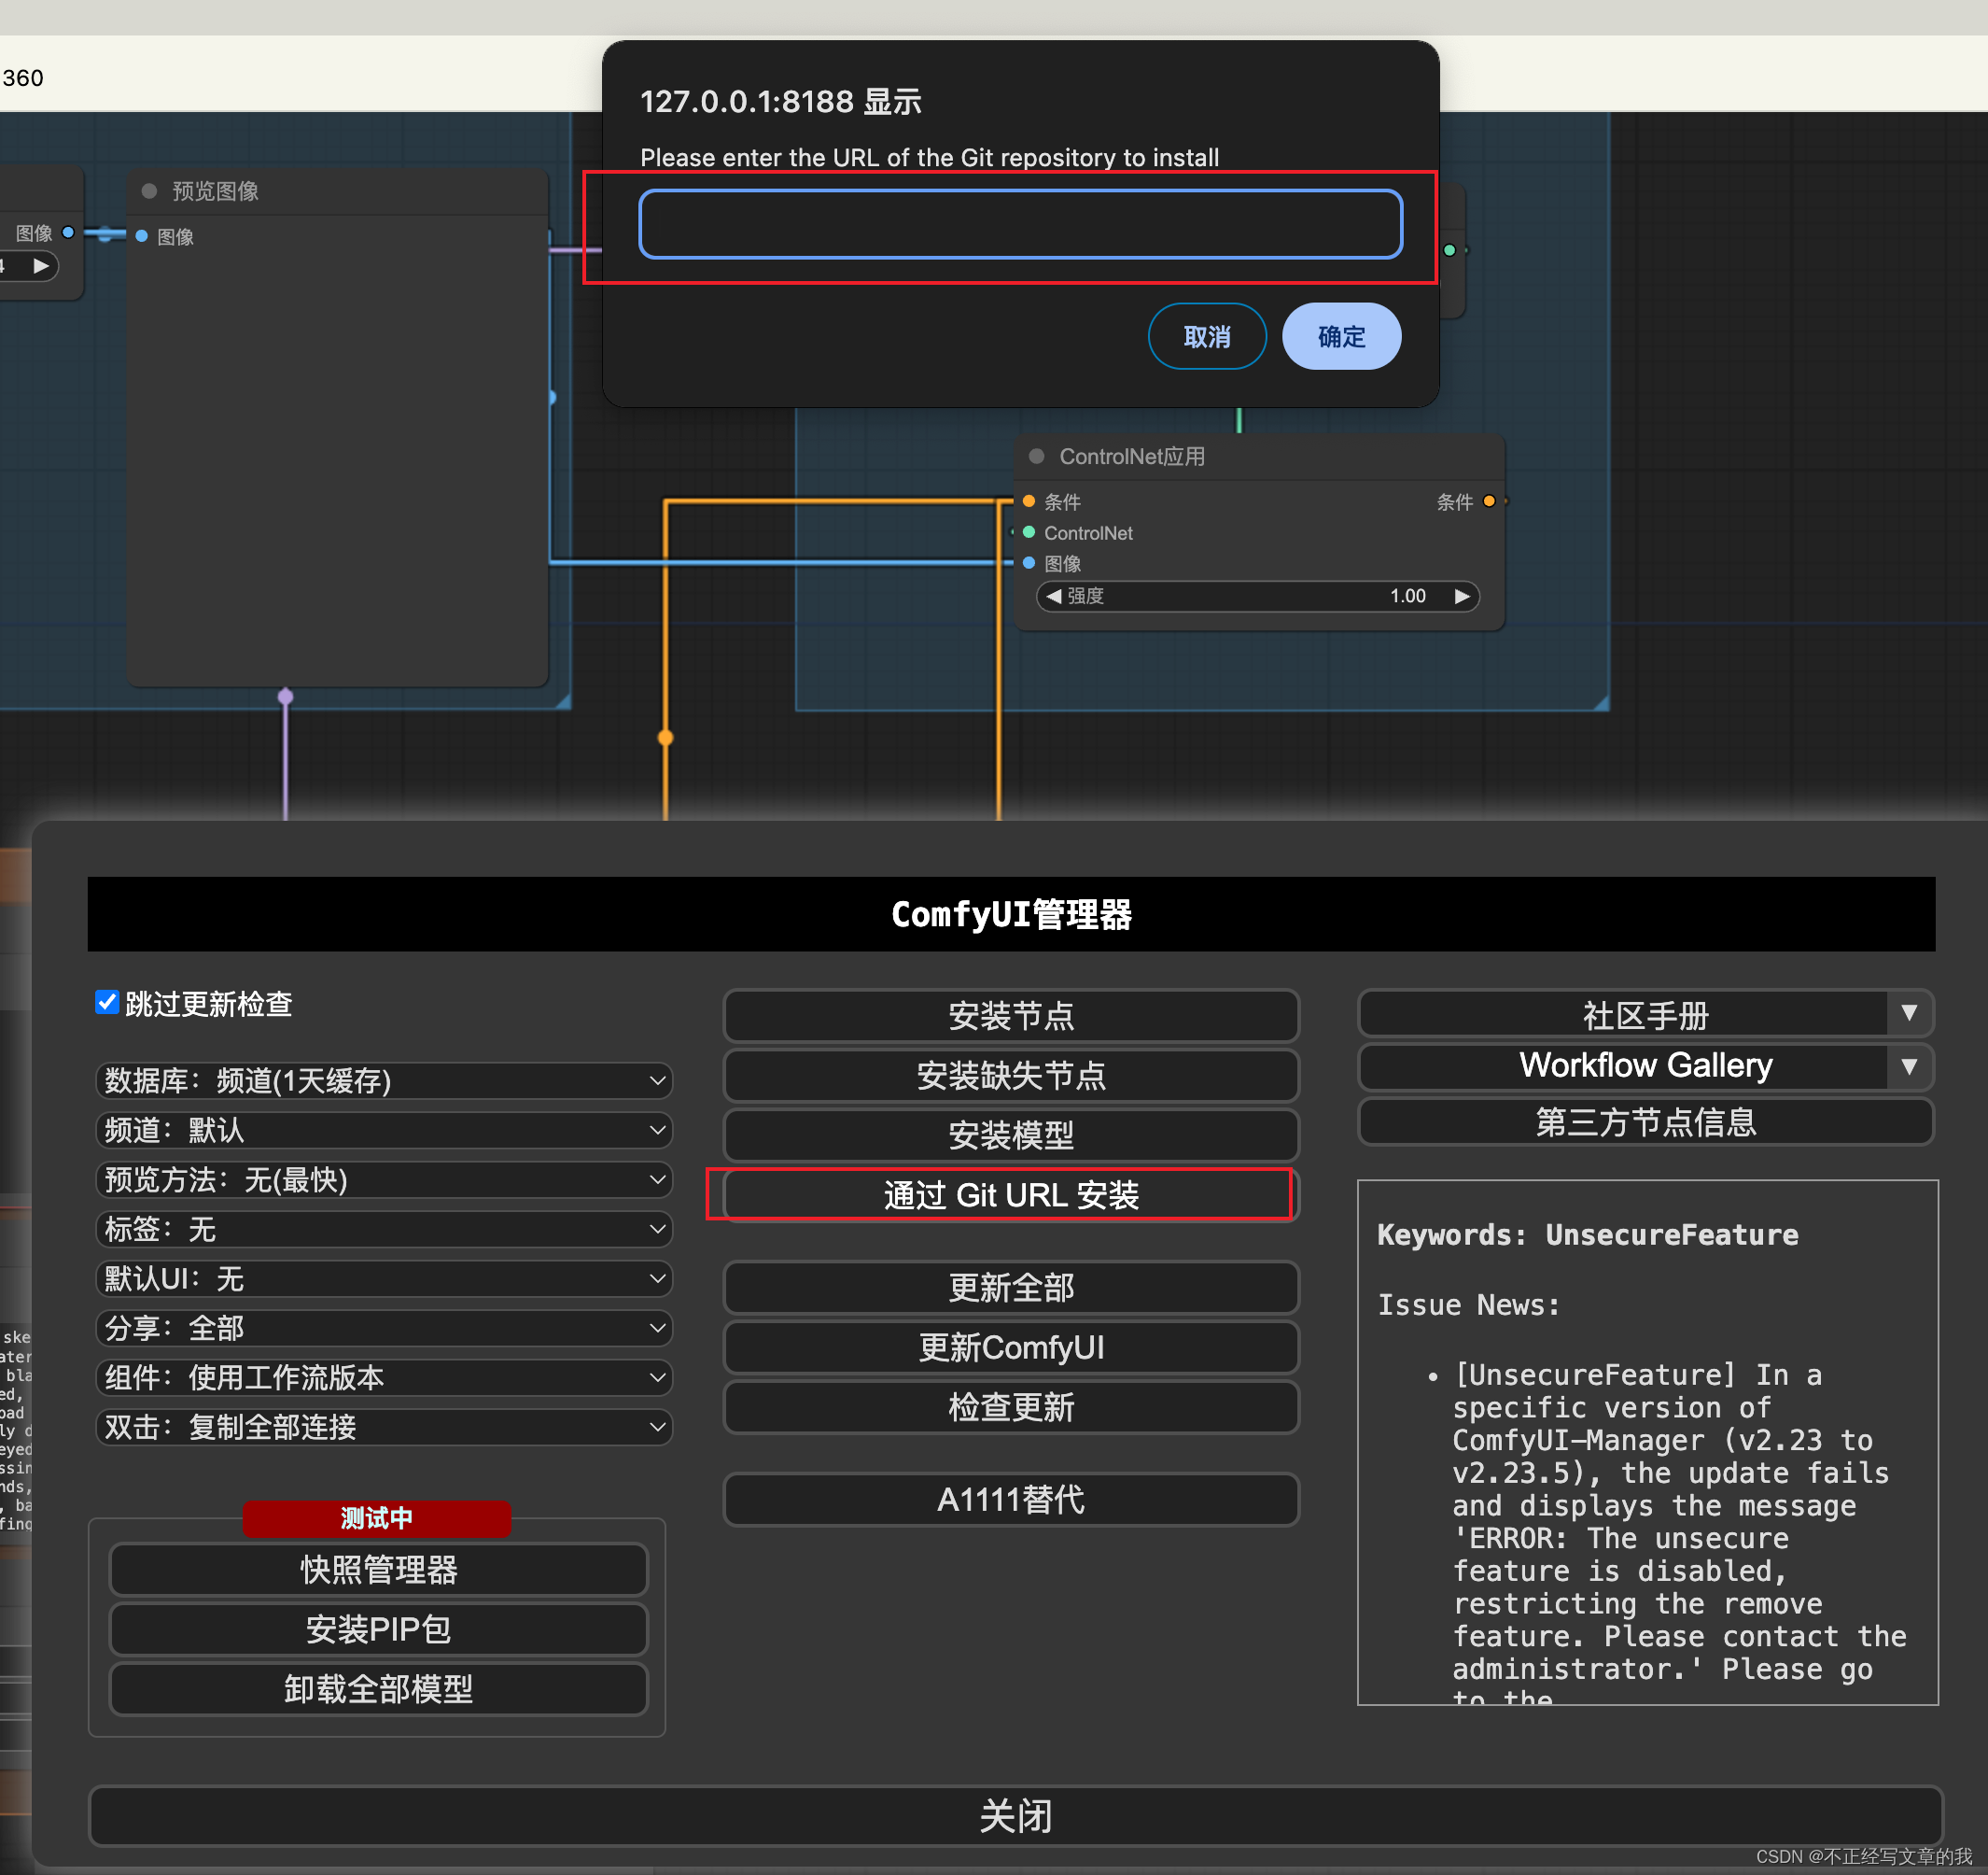Image resolution: width=1988 pixels, height=1875 pixels.
Task: Open the Workflow Gallery button
Action: tap(1623, 1065)
